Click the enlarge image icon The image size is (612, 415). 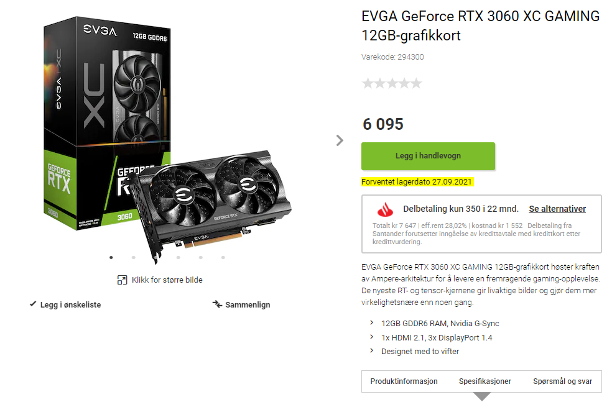point(122,280)
